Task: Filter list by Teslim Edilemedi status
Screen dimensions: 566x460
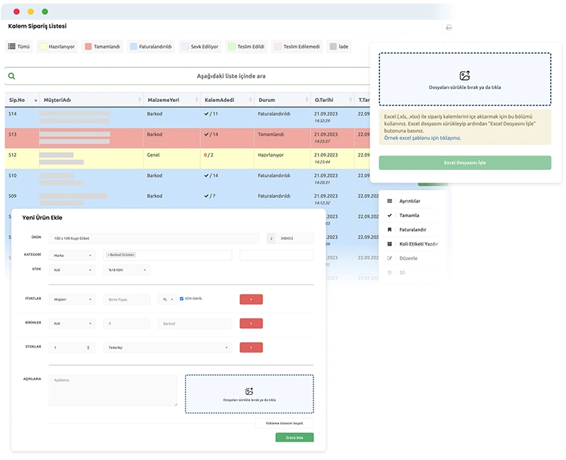Action: pyautogui.click(x=297, y=47)
